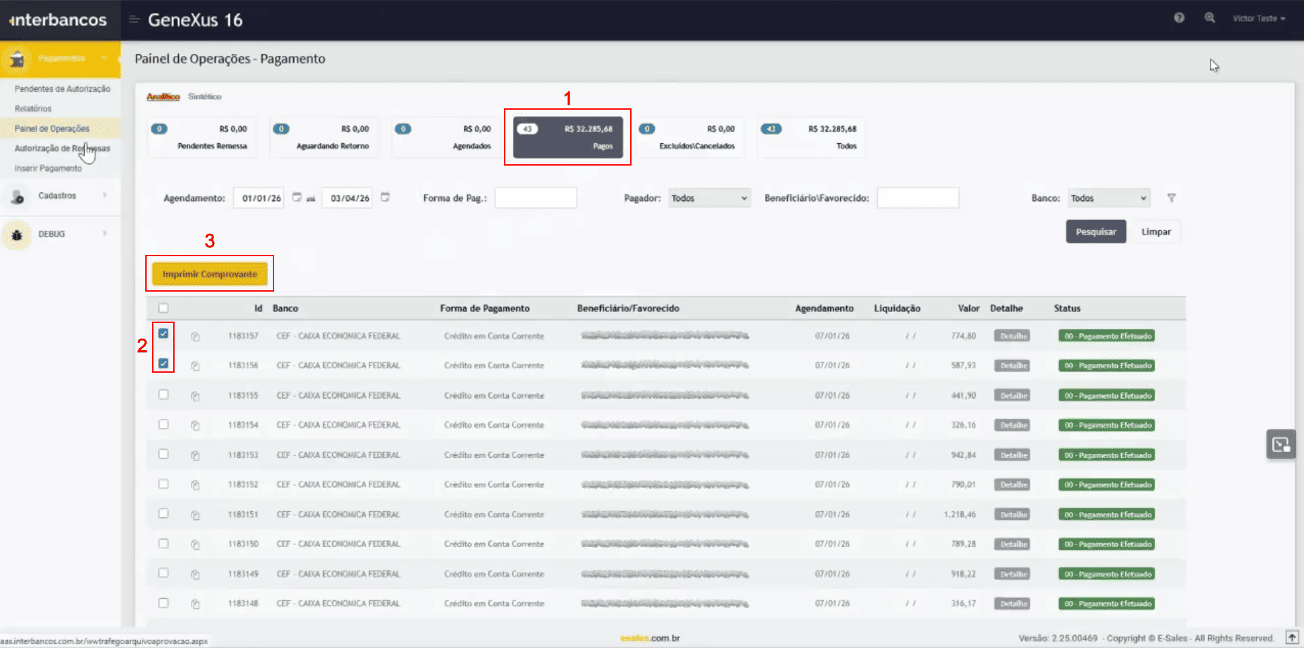The width and height of the screenshot is (1304, 648).
Task: Click the Forma de Pag. input field
Action: (x=535, y=198)
